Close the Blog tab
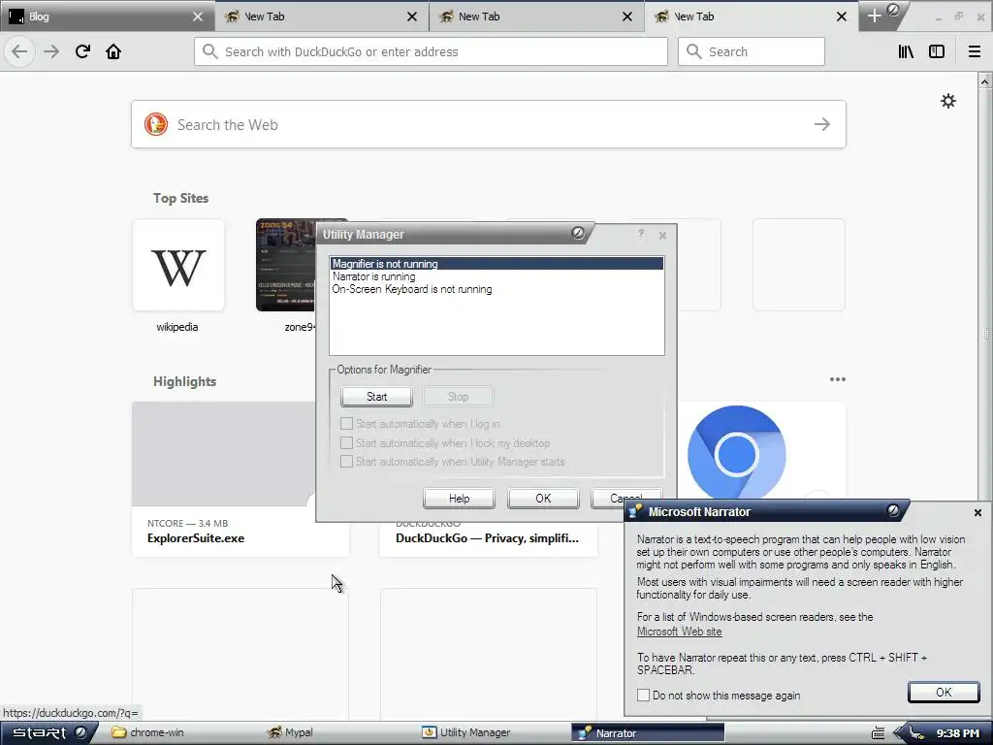The width and height of the screenshot is (993, 745). 198,16
